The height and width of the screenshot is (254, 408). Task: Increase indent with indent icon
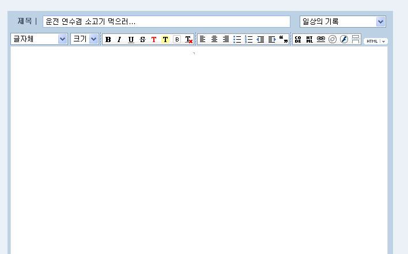pos(272,39)
